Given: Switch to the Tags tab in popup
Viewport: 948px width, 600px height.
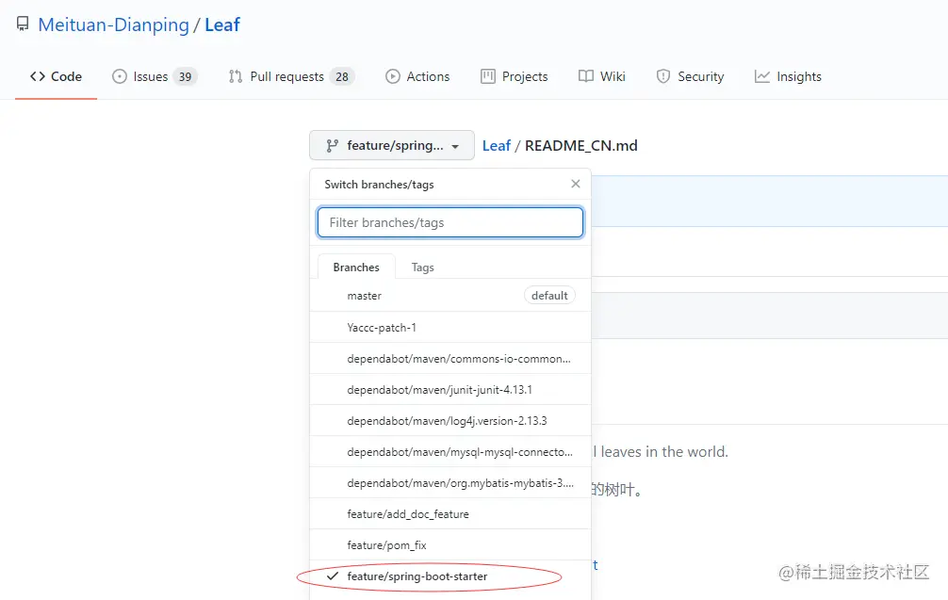Looking at the screenshot, I should tap(422, 268).
